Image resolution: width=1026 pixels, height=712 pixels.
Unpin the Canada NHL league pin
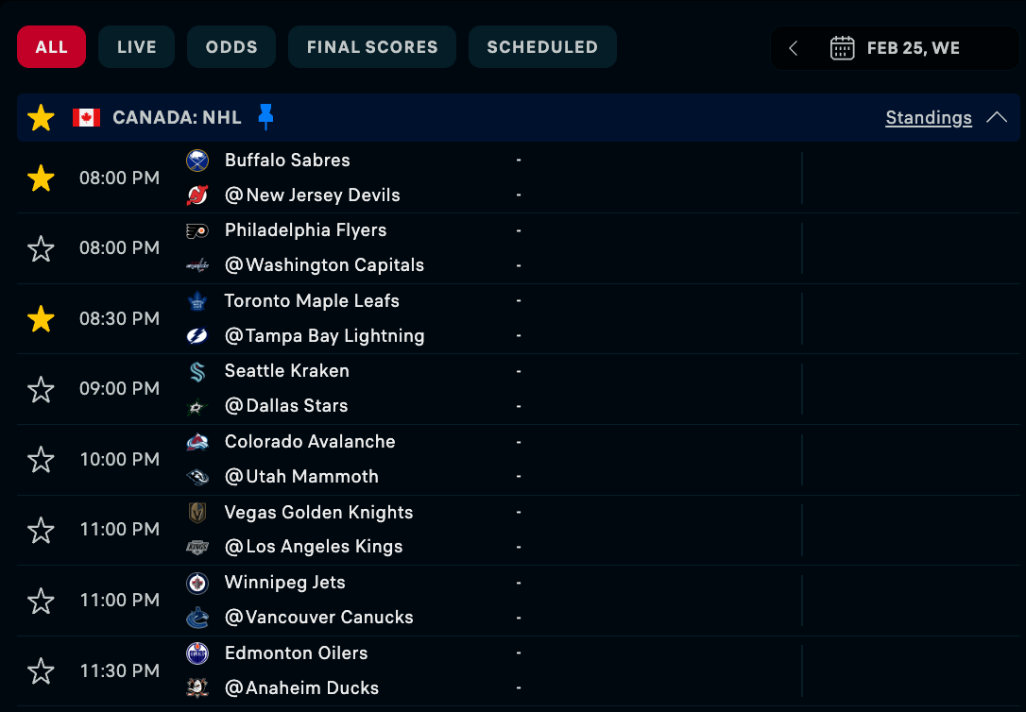(x=265, y=117)
